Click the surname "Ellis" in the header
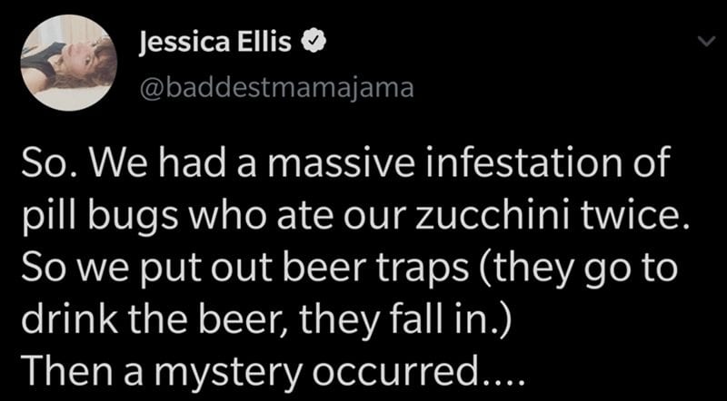 (x=264, y=43)
